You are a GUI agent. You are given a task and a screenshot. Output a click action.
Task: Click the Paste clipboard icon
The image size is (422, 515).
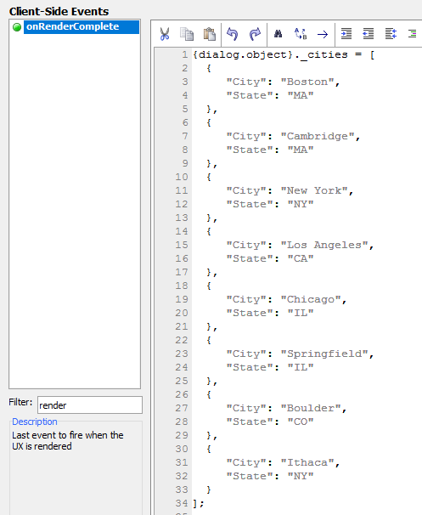(210, 34)
